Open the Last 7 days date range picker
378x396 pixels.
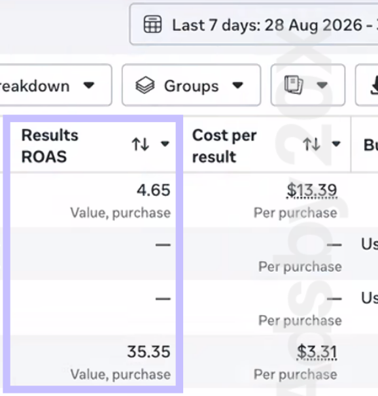(x=254, y=25)
